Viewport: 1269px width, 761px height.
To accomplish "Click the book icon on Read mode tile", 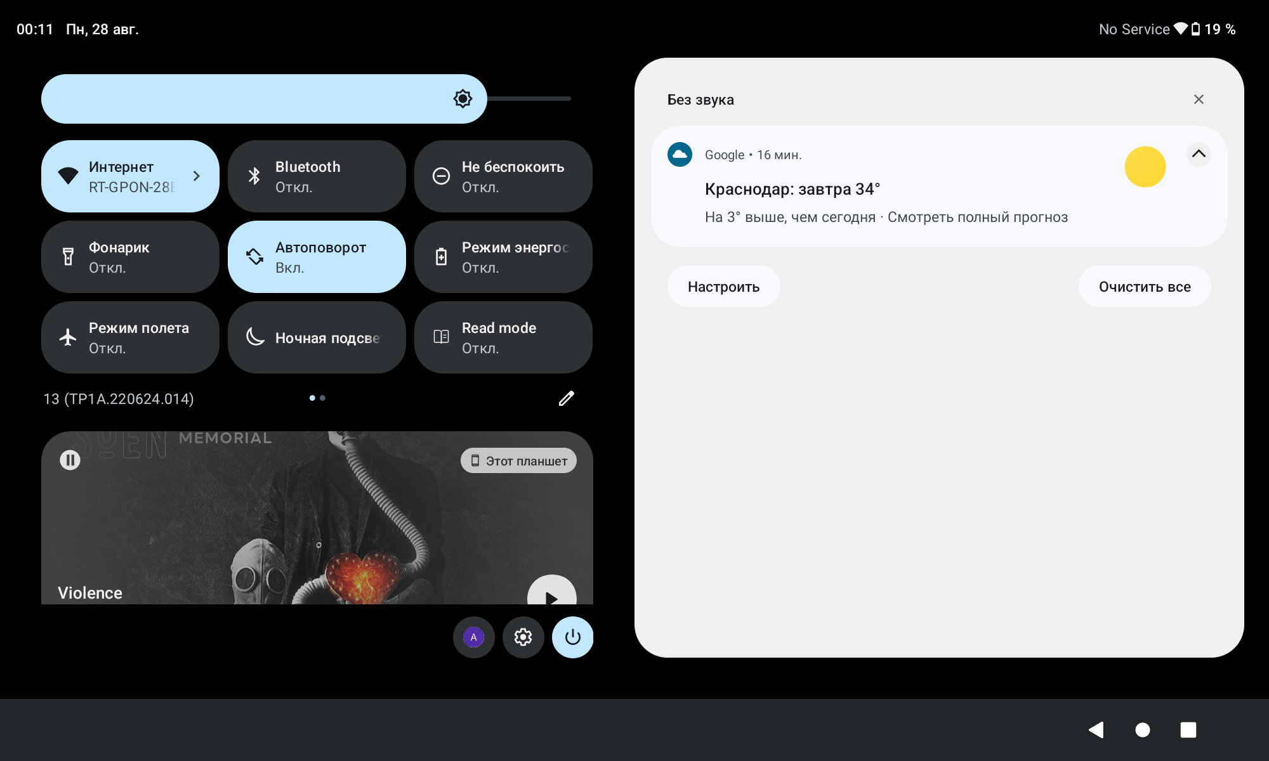I will click(441, 337).
